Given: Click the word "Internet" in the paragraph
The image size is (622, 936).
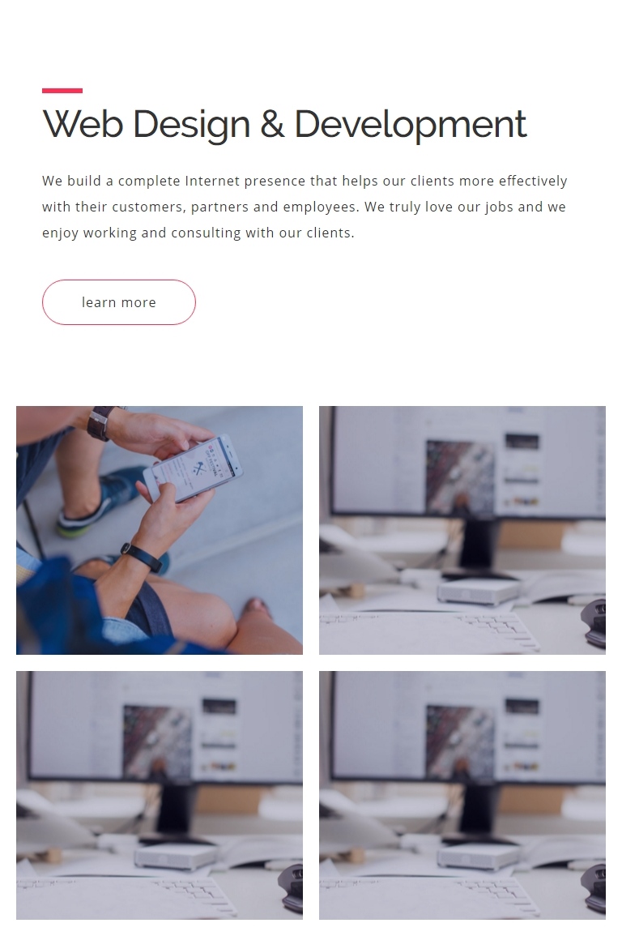Looking at the screenshot, I should pyautogui.click(x=212, y=181).
